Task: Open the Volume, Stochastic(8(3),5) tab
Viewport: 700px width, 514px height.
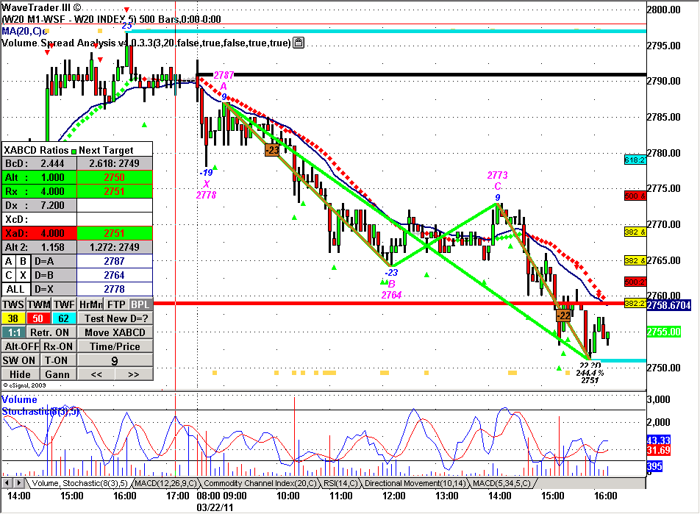Action: pyautogui.click(x=79, y=483)
